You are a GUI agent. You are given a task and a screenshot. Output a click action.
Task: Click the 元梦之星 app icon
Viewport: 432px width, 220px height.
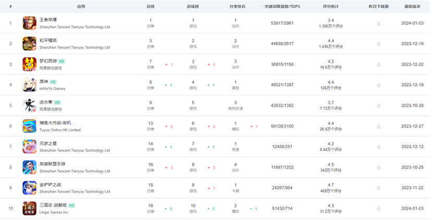(x=29, y=146)
